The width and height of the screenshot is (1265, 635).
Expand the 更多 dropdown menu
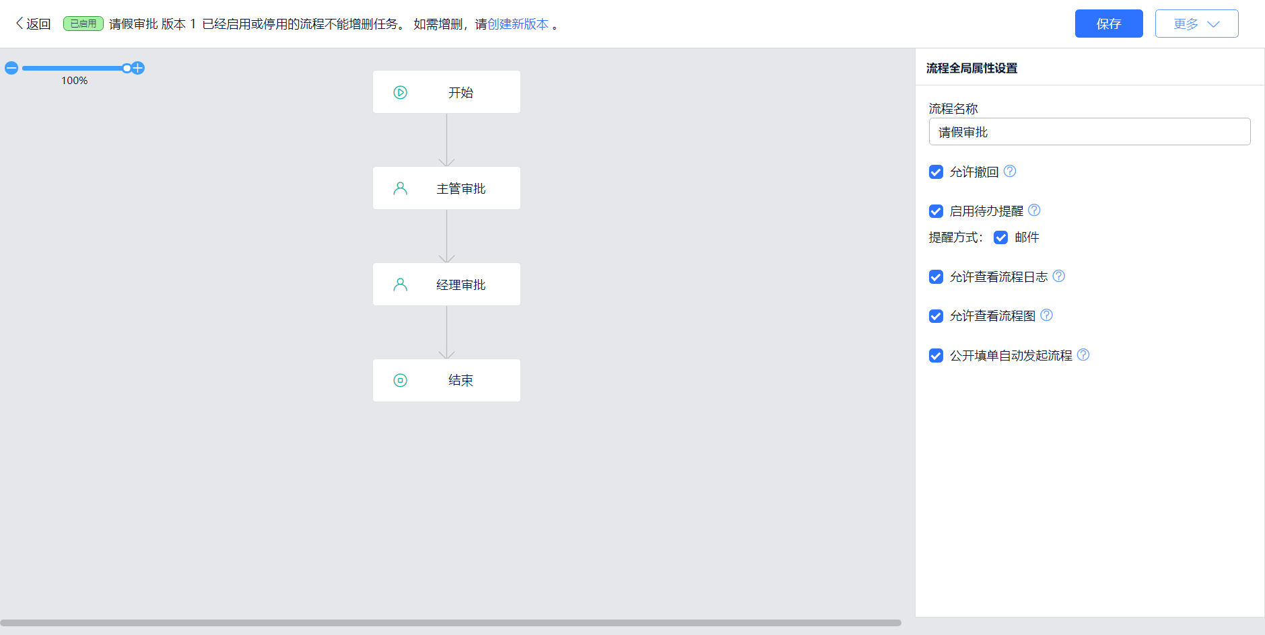1196,24
